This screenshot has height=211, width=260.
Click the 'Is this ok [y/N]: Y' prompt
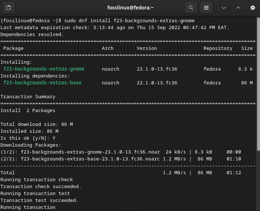28,138
